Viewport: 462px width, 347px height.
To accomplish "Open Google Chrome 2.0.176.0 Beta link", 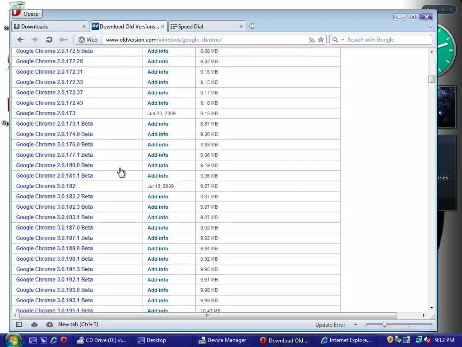I will point(55,145).
